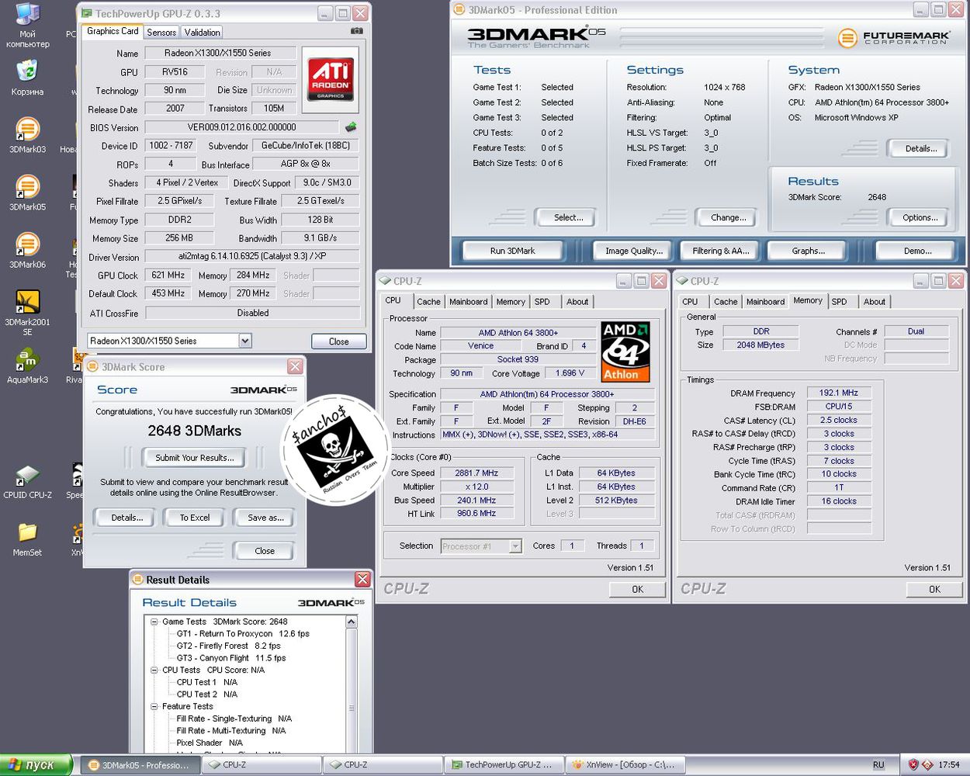Click the Futuremark logo in 3DMark05
Viewport: 970px width, 776px height.
(894, 36)
